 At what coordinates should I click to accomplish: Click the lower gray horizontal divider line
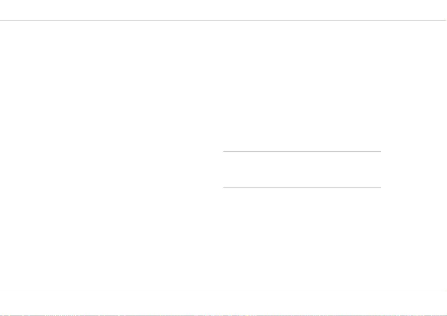click(x=302, y=187)
